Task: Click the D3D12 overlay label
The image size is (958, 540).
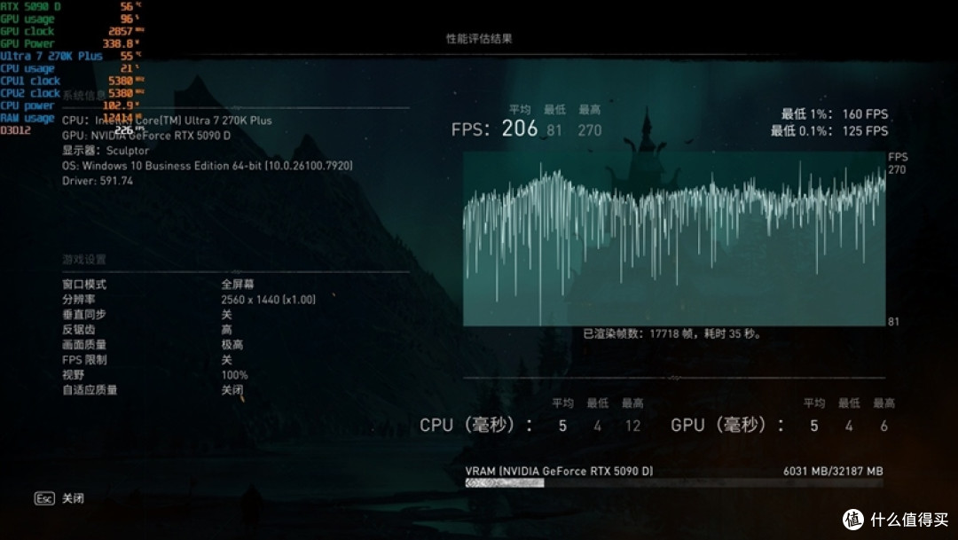Action: 15,130
